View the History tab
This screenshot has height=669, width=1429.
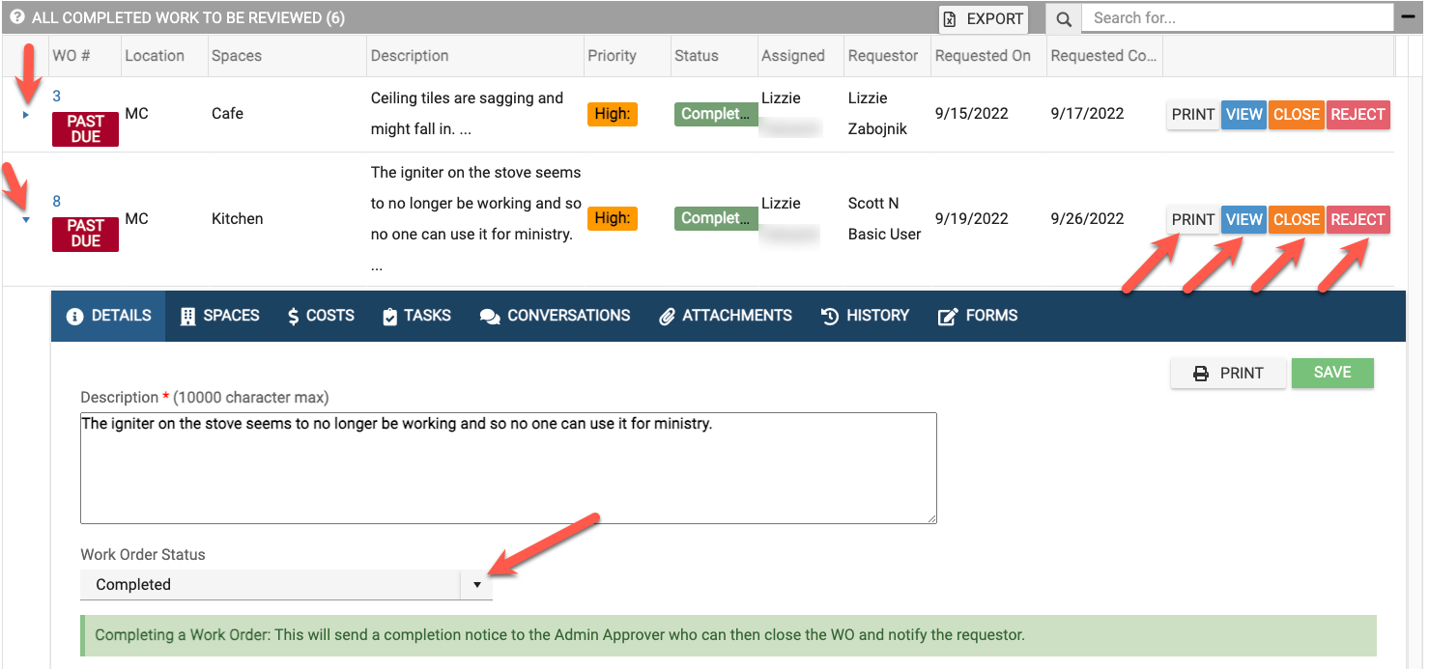865,316
